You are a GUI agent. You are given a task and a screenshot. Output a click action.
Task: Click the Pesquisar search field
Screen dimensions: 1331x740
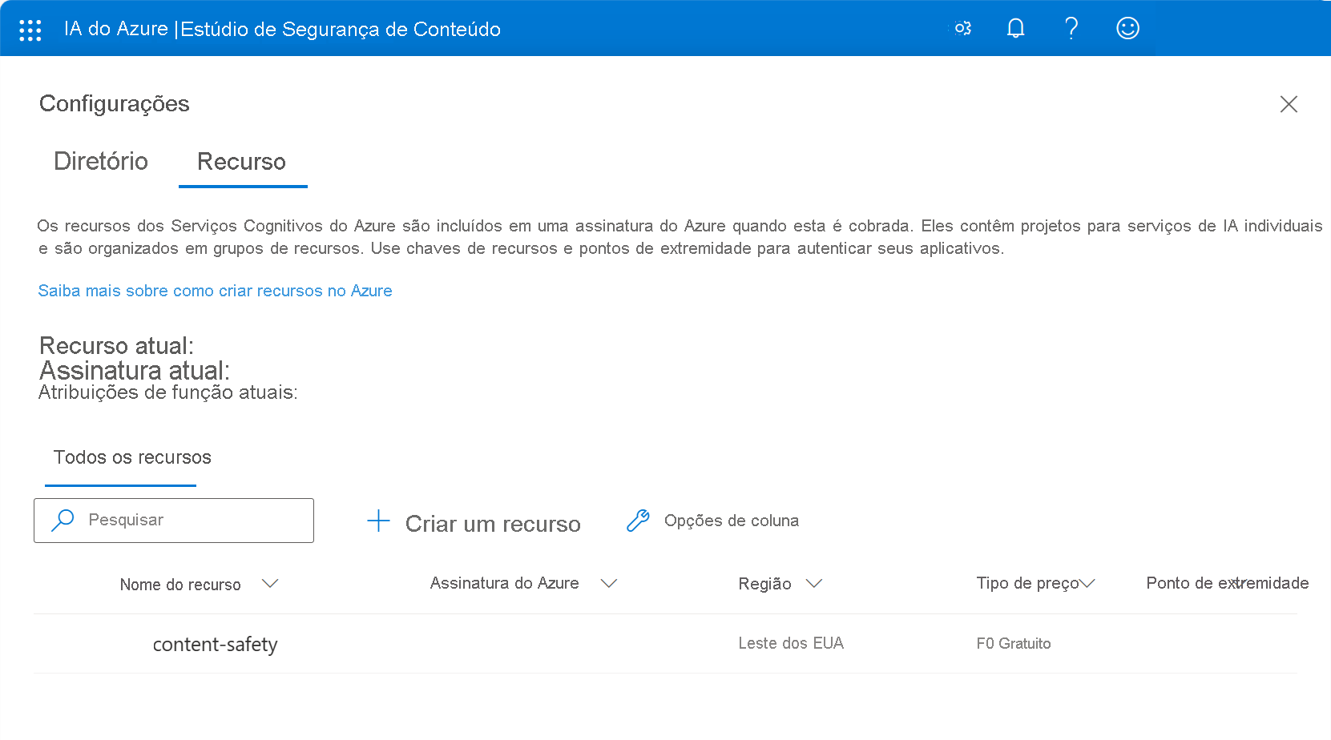(174, 521)
